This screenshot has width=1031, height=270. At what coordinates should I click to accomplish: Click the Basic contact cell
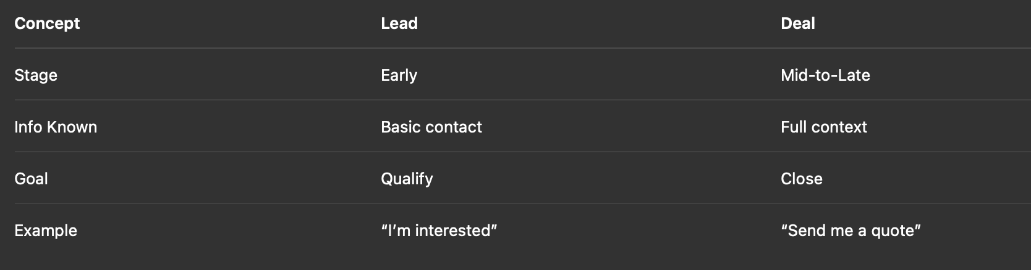[431, 127]
